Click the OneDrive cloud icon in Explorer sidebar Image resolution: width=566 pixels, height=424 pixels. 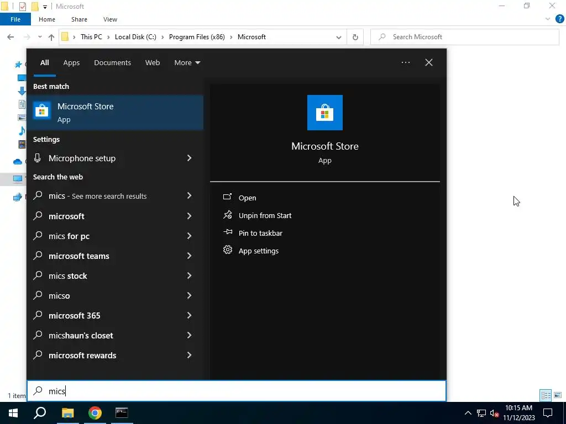point(17,162)
